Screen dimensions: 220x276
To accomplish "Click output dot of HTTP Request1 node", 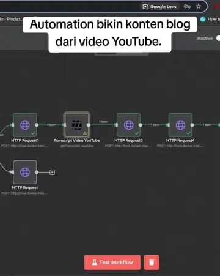I will (37, 125).
